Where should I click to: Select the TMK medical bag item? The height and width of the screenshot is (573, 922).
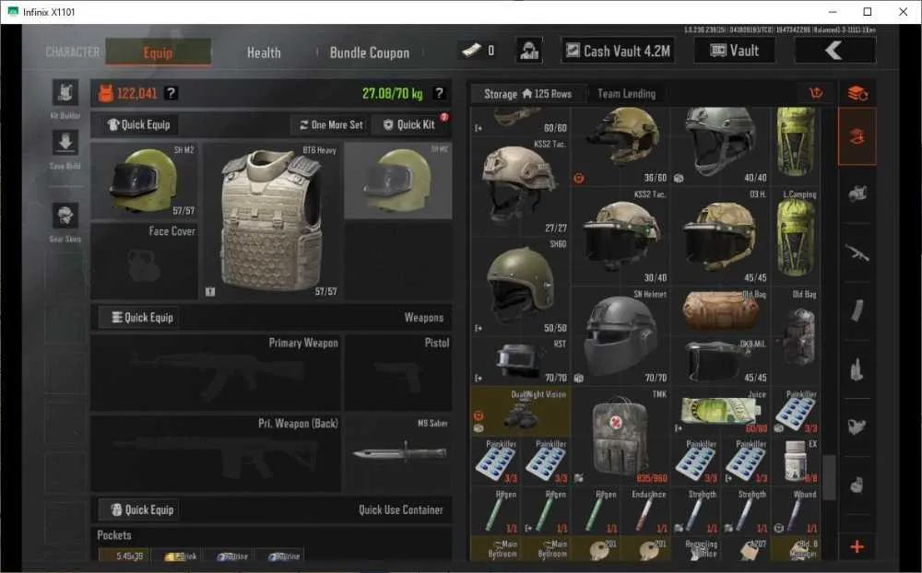click(x=621, y=436)
